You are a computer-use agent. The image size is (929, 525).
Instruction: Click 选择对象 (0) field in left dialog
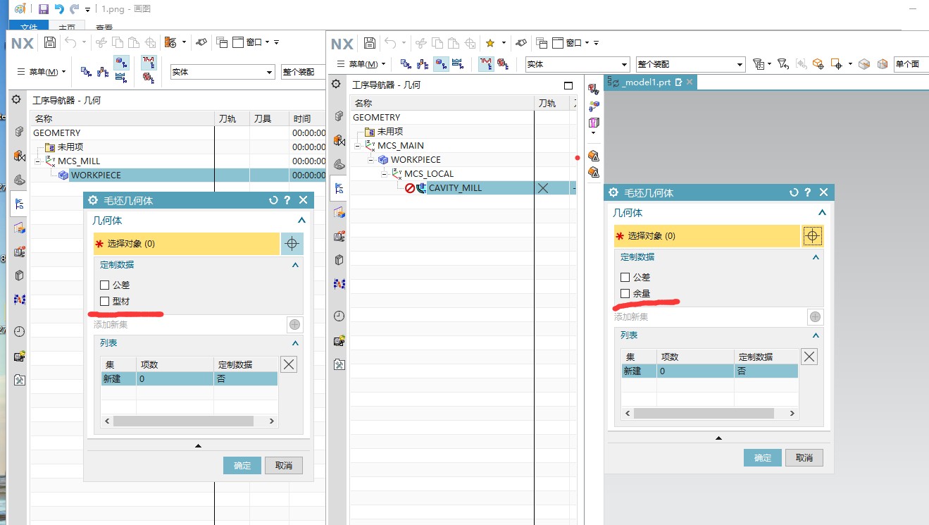187,244
